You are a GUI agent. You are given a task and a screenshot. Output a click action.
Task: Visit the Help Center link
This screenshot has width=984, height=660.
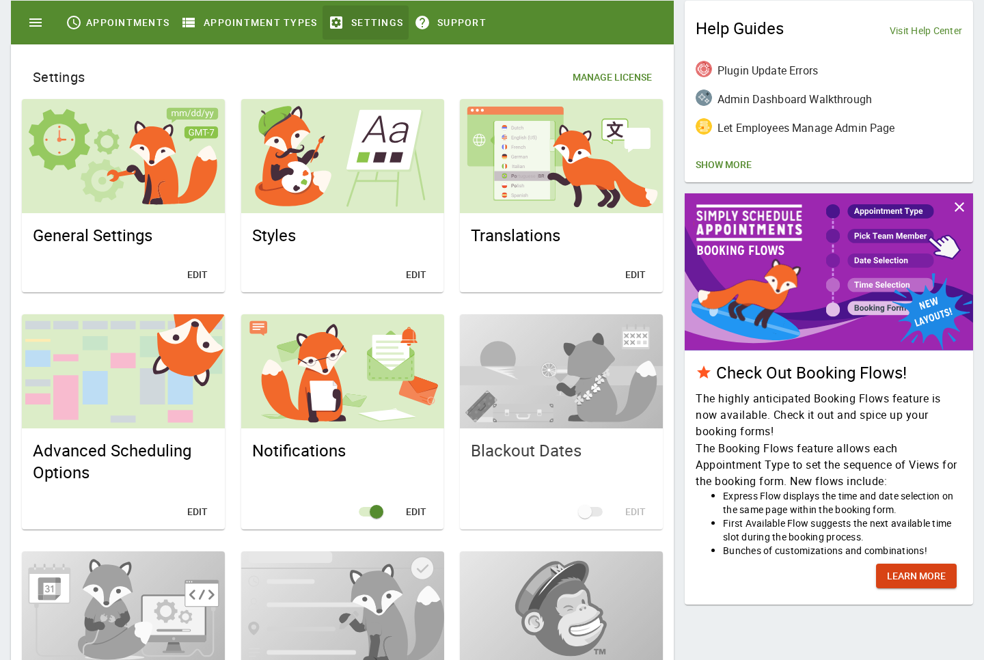pyautogui.click(x=926, y=31)
